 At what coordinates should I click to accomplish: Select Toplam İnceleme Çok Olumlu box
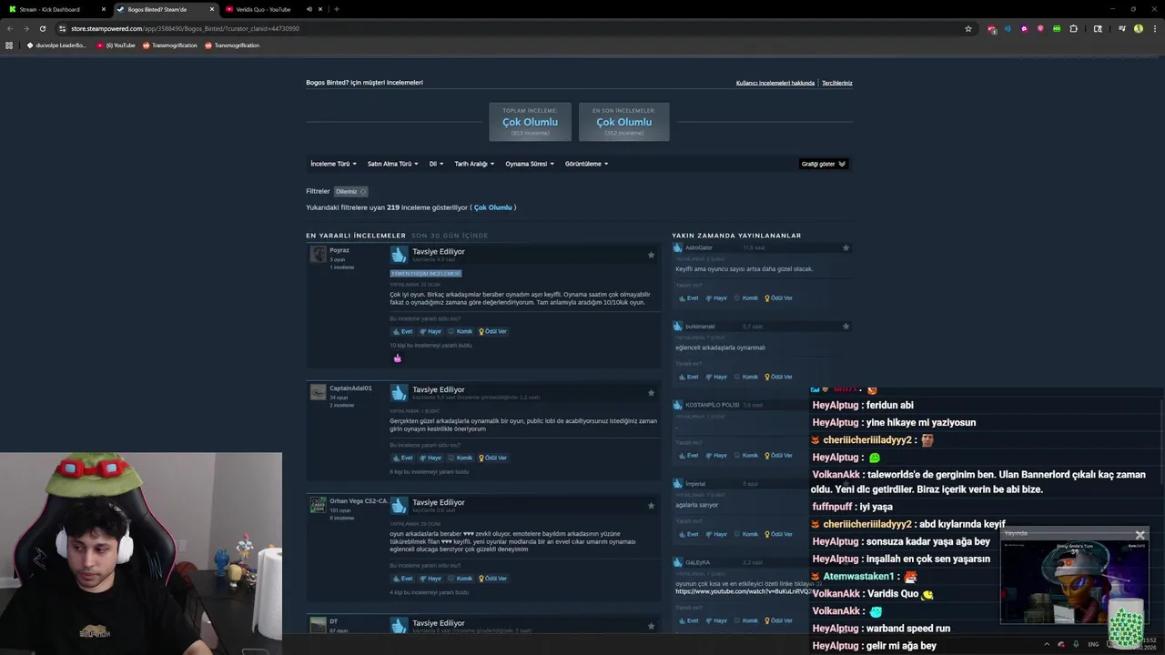click(530, 122)
